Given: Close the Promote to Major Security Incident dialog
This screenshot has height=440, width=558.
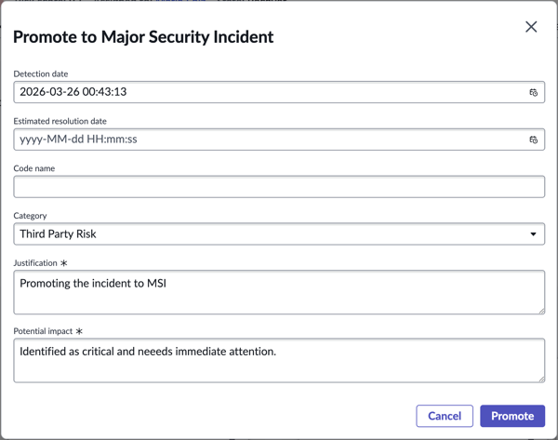Looking at the screenshot, I should click(531, 27).
